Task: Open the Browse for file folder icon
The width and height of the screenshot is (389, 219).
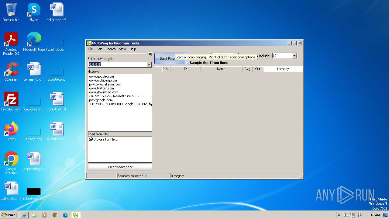Action: click(91, 139)
